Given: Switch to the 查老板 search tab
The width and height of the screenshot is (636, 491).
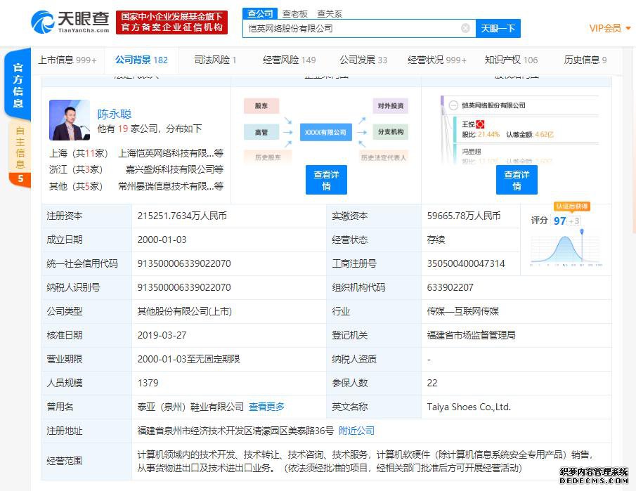Looking at the screenshot, I should (295, 13).
